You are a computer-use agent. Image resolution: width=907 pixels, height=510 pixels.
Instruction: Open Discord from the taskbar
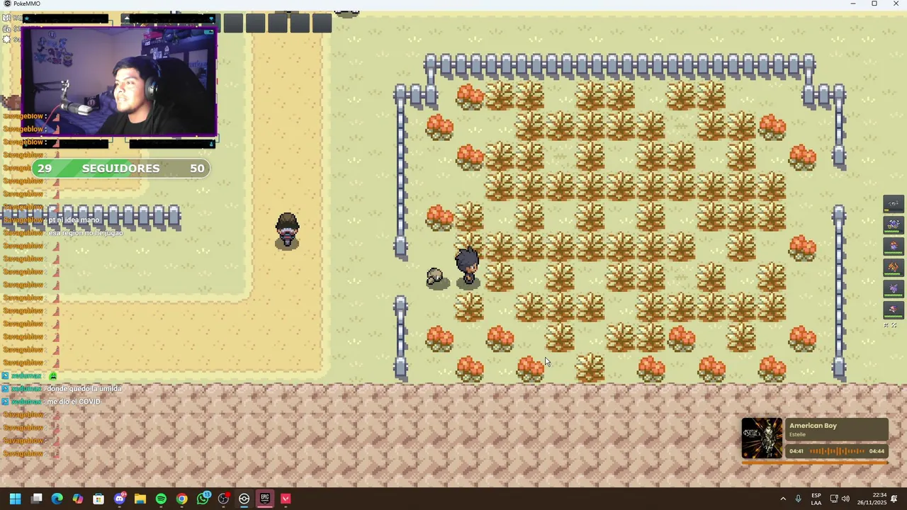(120, 499)
